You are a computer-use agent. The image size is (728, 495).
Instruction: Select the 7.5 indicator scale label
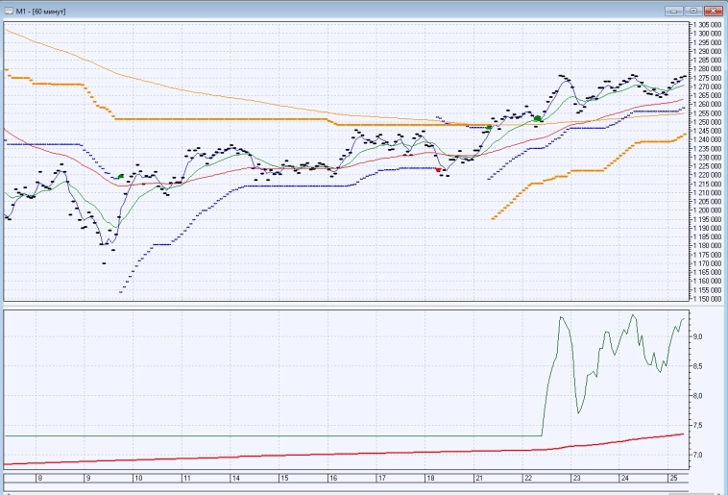coord(697,426)
